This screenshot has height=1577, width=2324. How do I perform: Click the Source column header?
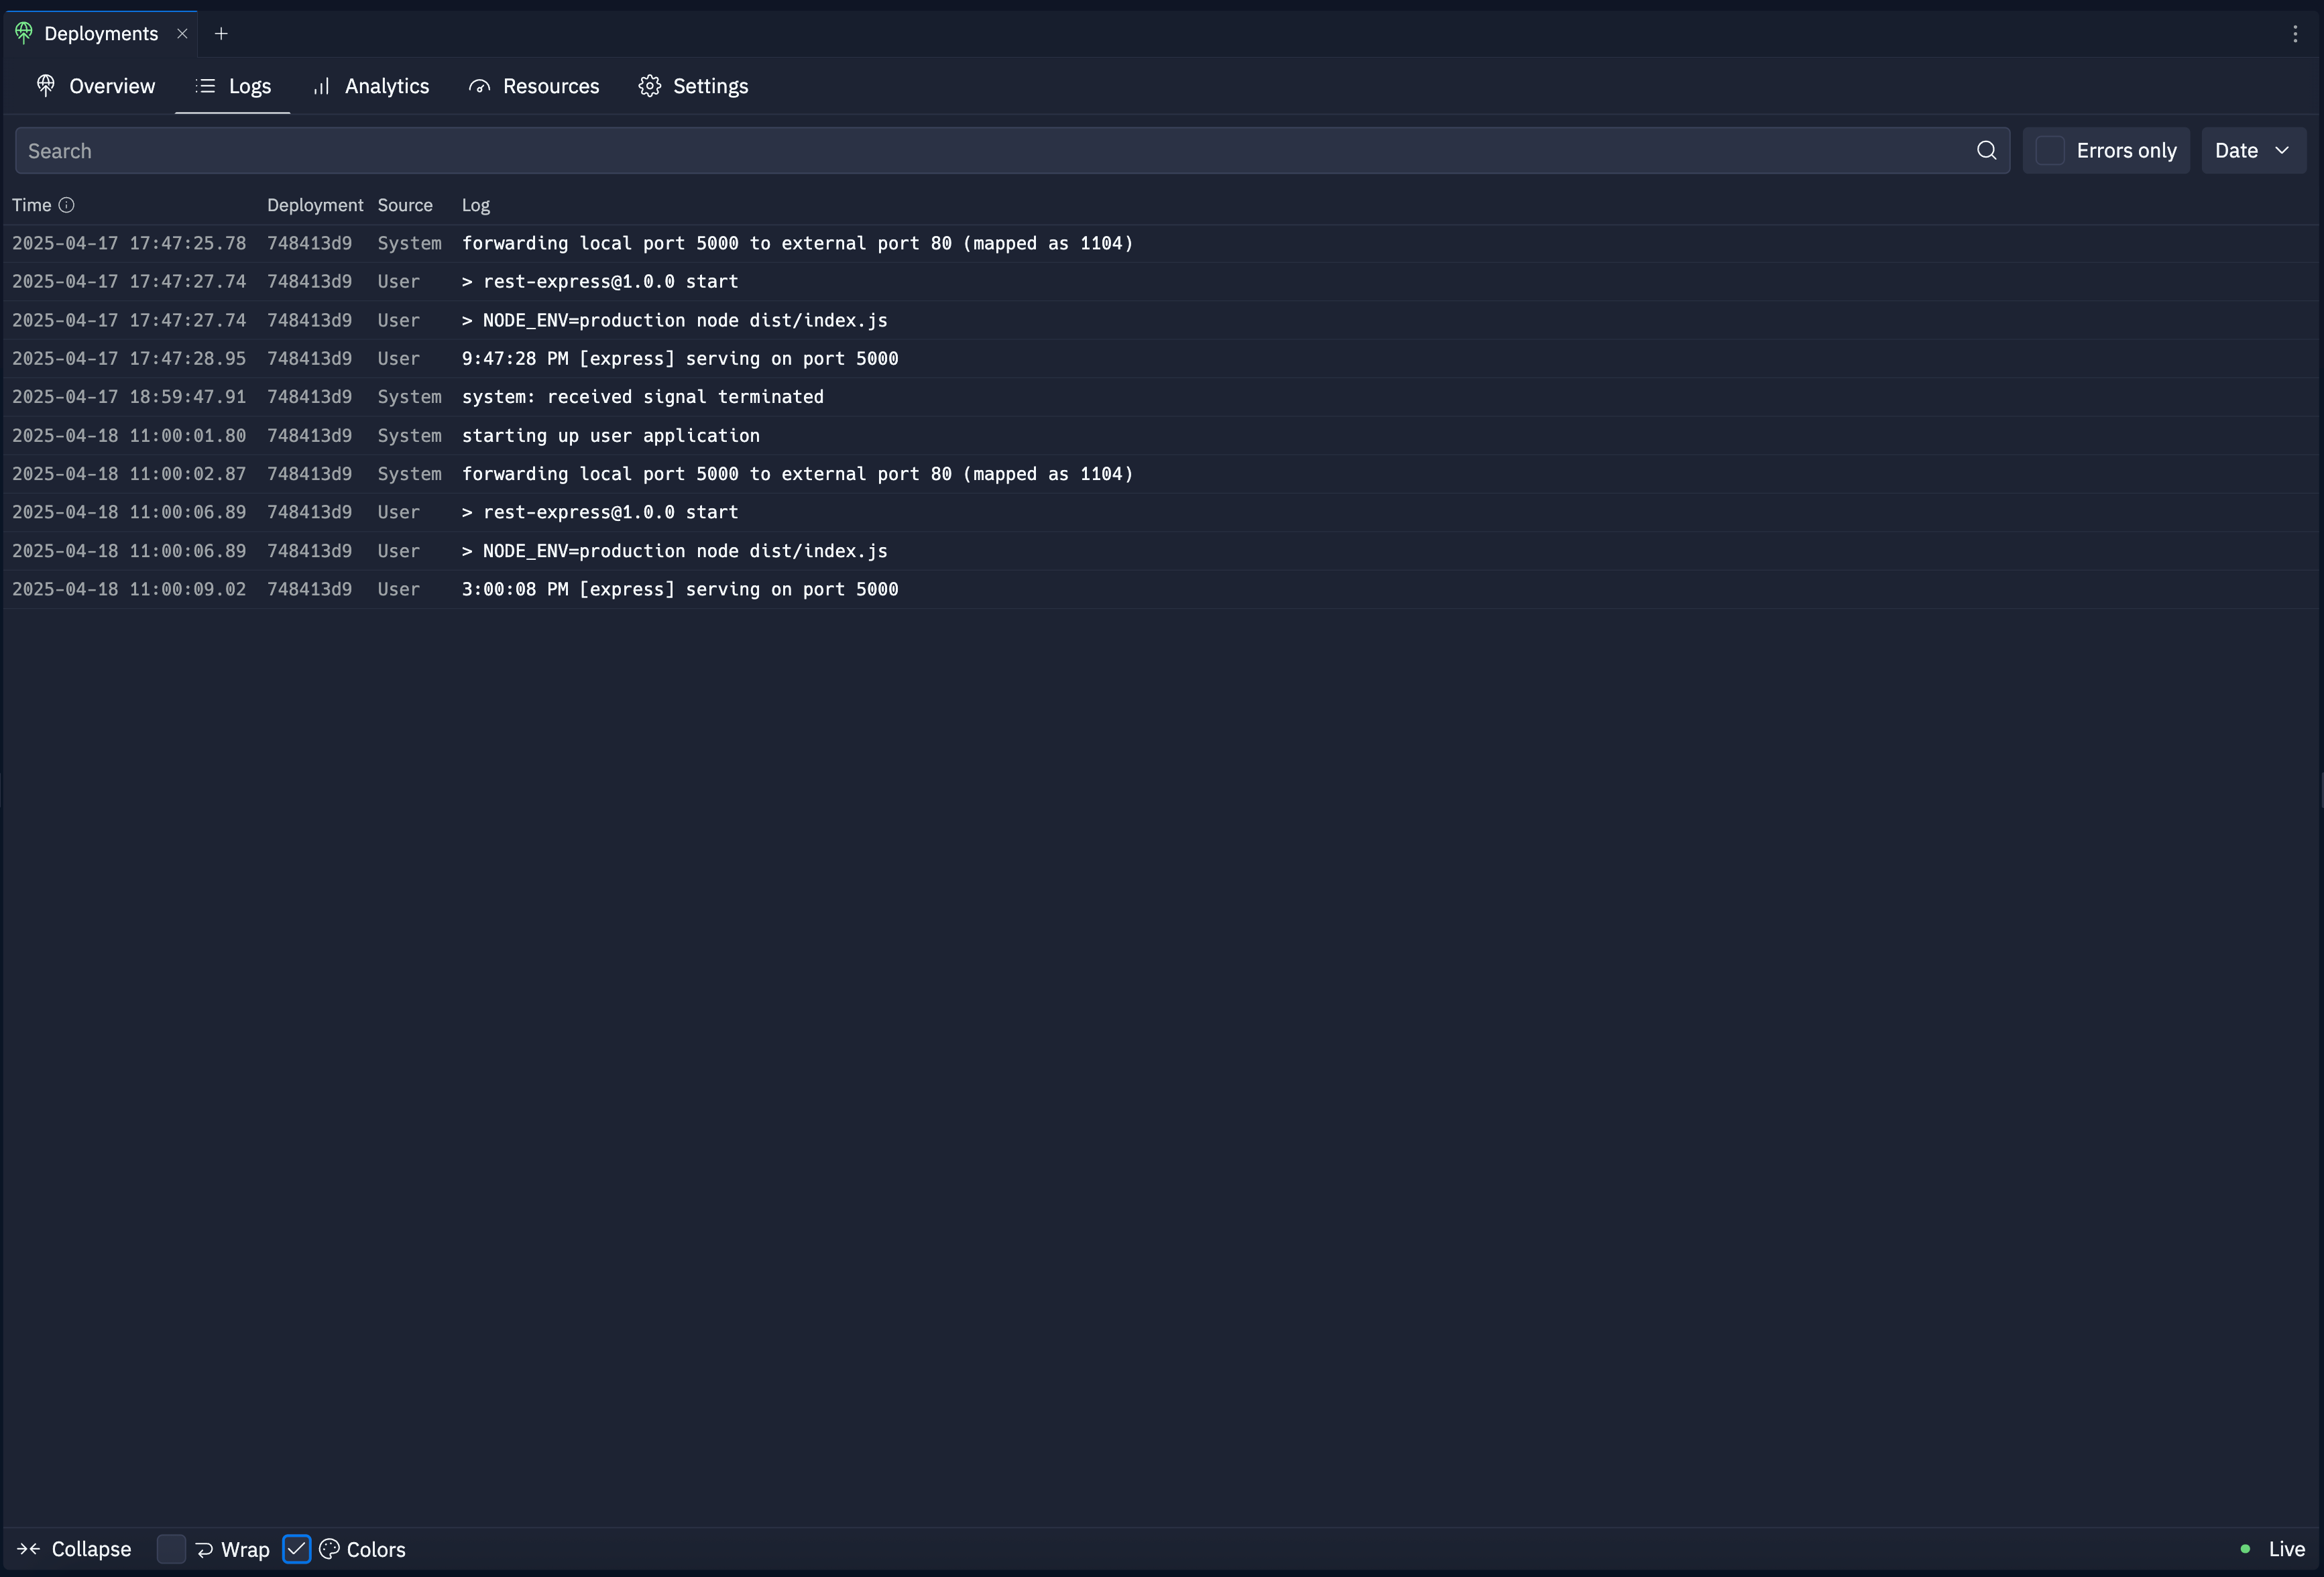(x=405, y=205)
